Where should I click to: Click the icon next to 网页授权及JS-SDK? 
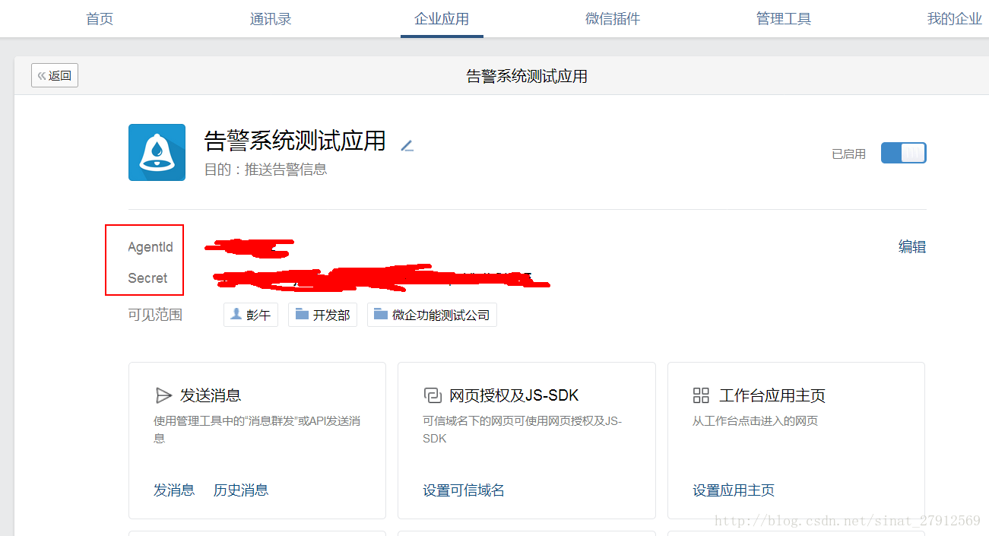click(x=430, y=395)
